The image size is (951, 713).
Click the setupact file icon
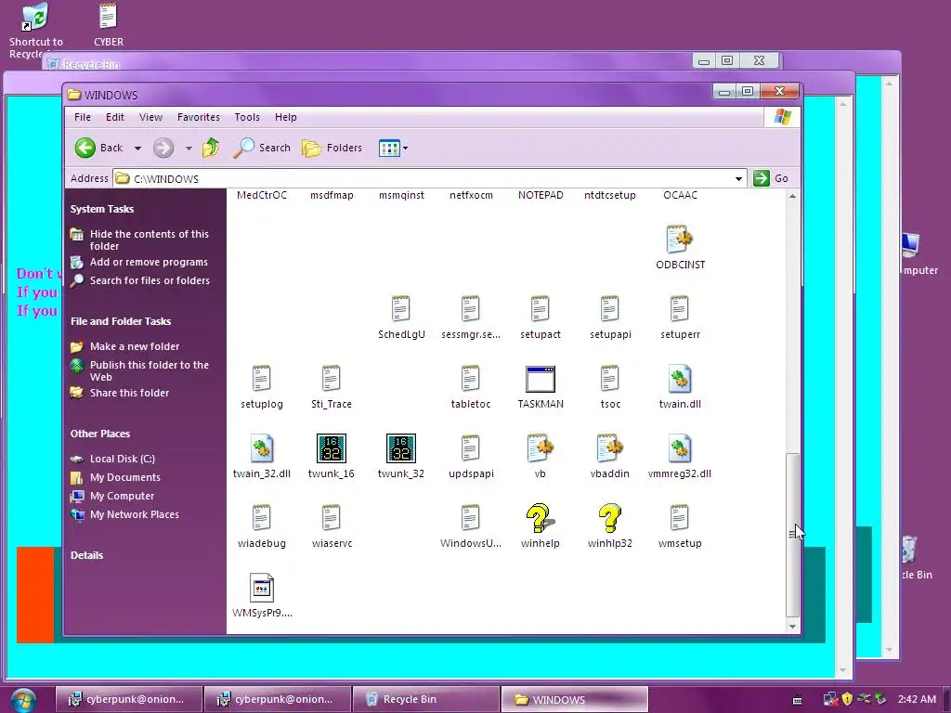click(540, 308)
